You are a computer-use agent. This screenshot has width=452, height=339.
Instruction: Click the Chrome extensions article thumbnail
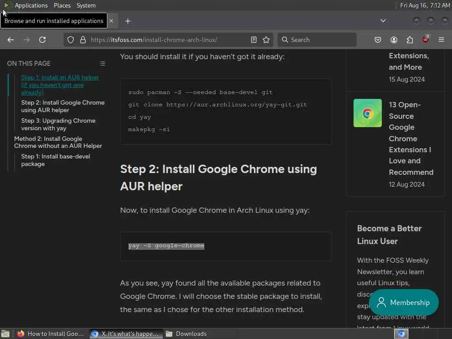pos(368,113)
